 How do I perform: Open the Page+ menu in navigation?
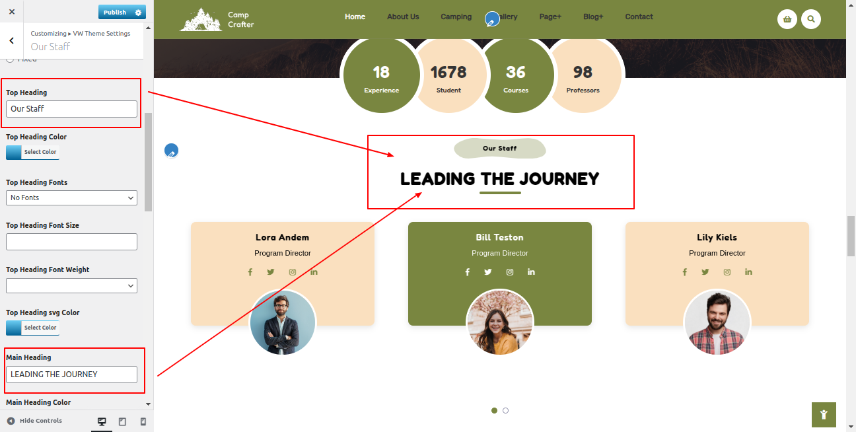[550, 17]
